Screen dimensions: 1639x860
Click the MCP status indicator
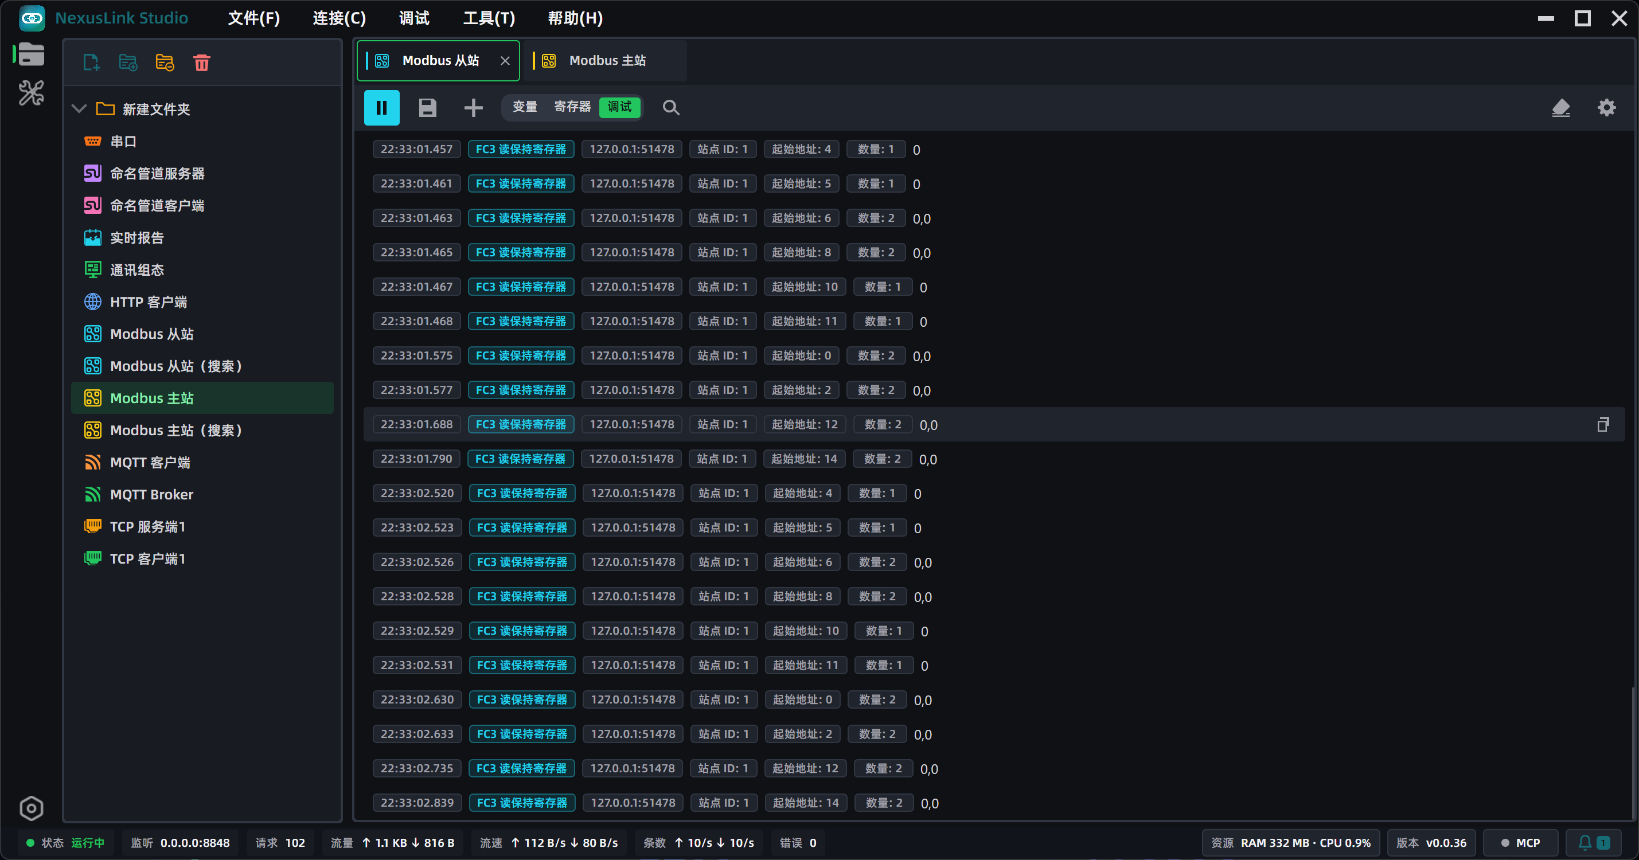1521,842
